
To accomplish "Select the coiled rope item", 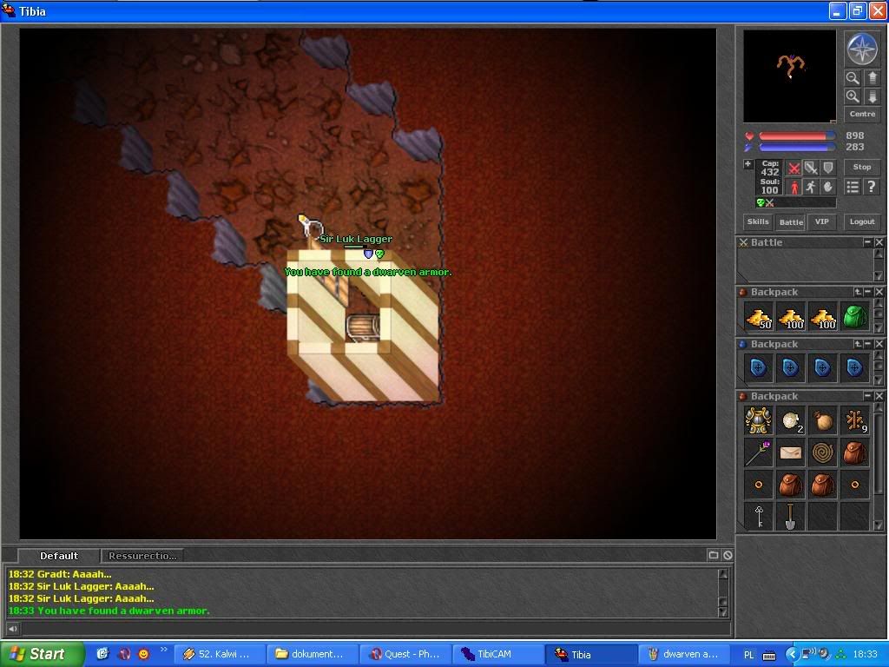I will point(823,453).
